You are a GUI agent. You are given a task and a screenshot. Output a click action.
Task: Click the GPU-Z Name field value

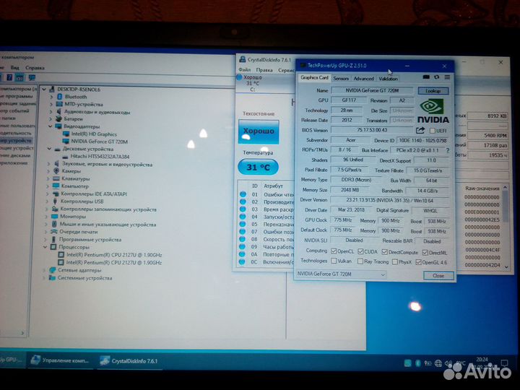[372, 90]
